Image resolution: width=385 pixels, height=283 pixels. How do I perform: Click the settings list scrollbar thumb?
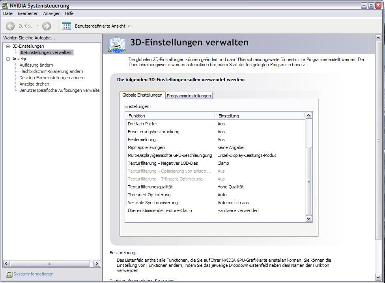308,181
